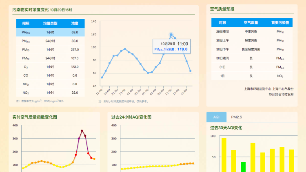Viewport: 306px width, 172px height.
Task: Click the 浓度 column header
Action: click(75, 23)
